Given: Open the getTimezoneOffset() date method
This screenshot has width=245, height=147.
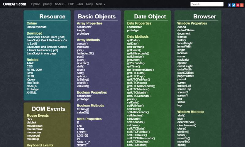Looking at the screenshot, I should click(140, 70).
